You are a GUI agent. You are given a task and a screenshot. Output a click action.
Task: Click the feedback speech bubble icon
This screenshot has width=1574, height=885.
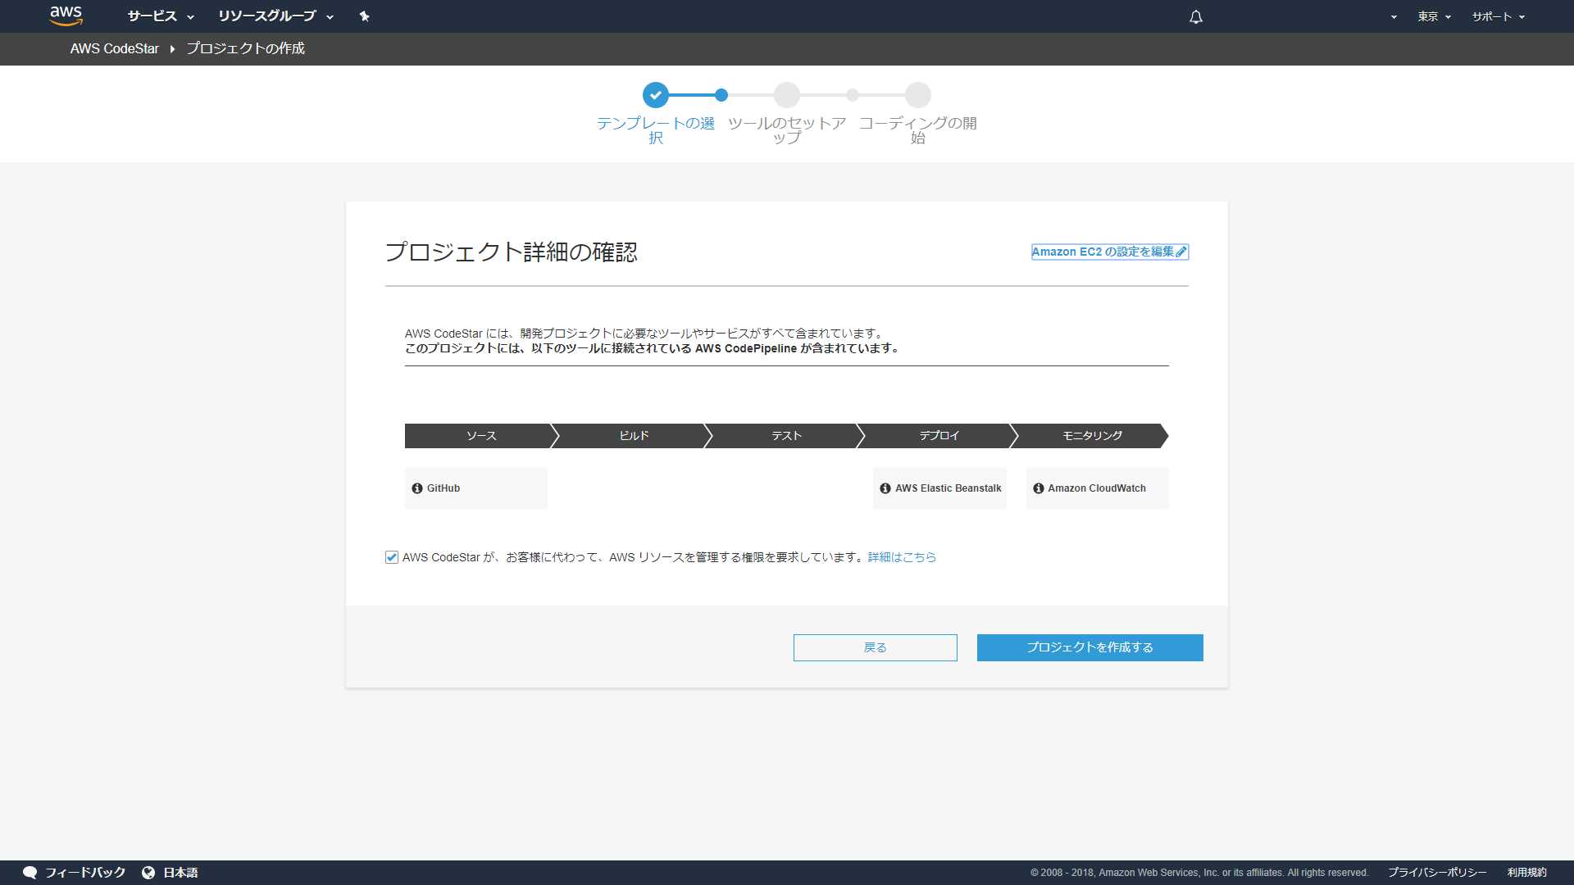[x=30, y=873]
